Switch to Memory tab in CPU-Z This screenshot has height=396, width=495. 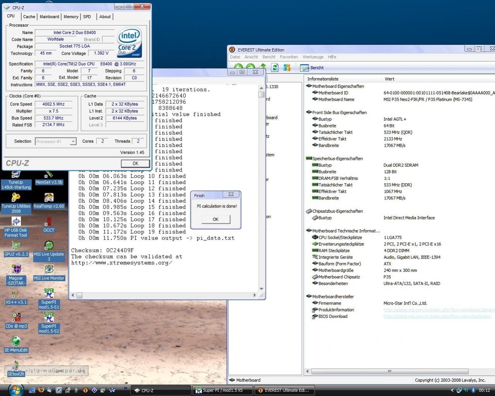point(71,17)
